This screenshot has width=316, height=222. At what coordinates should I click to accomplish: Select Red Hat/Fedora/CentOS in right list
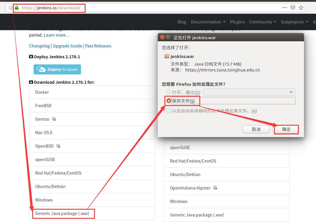click(227, 161)
